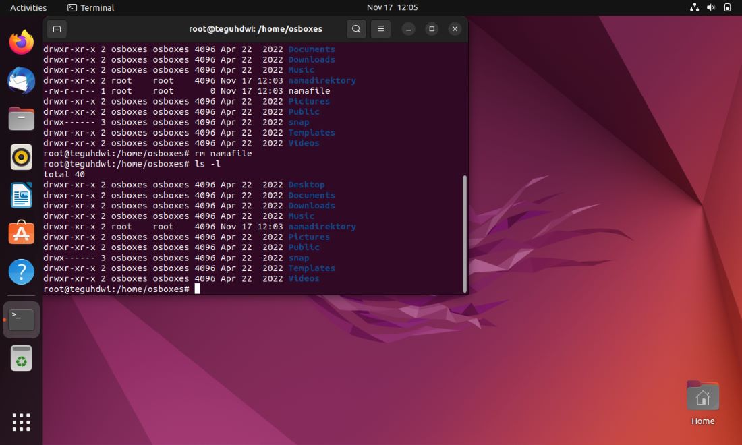Viewport: 742px width, 445px height.
Task: Open the terminal hamburger menu
Action: click(x=380, y=29)
